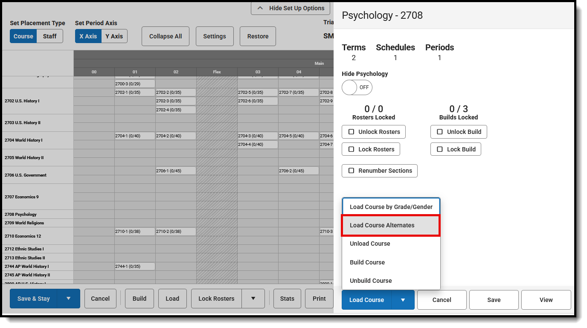This screenshot has width=587, height=328.
Task: Click the Restore button
Action: (258, 36)
